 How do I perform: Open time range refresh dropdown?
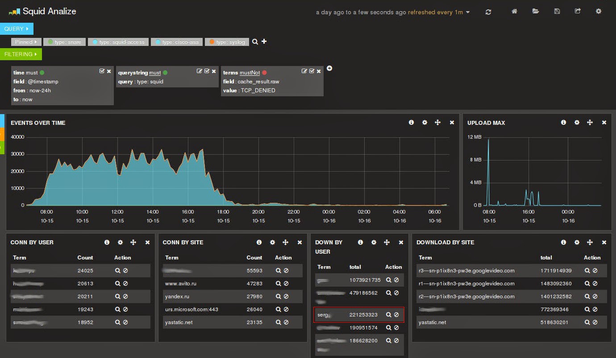click(x=393, y=12)
